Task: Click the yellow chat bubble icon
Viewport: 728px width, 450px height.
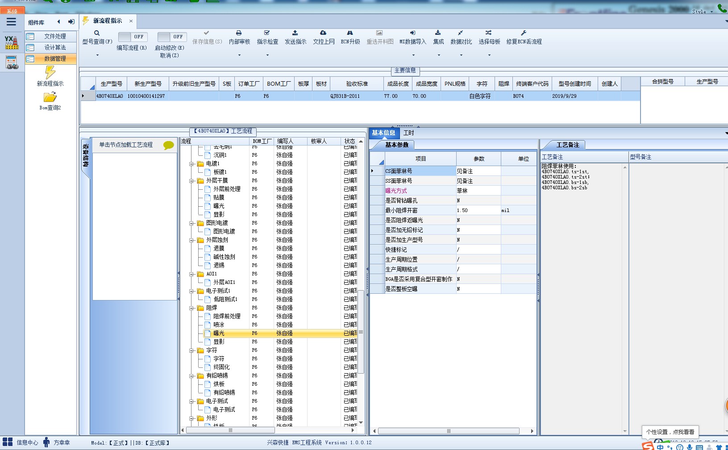Action: click(169, 145)
